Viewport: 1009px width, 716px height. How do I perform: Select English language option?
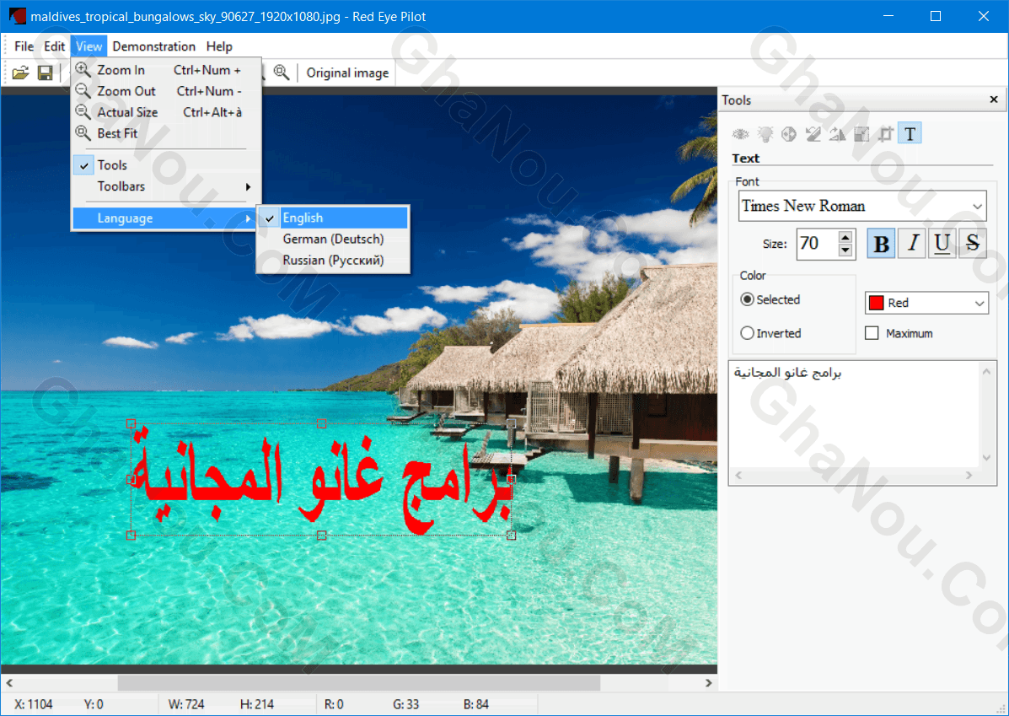pyautogui.click(x=333, y=218)
